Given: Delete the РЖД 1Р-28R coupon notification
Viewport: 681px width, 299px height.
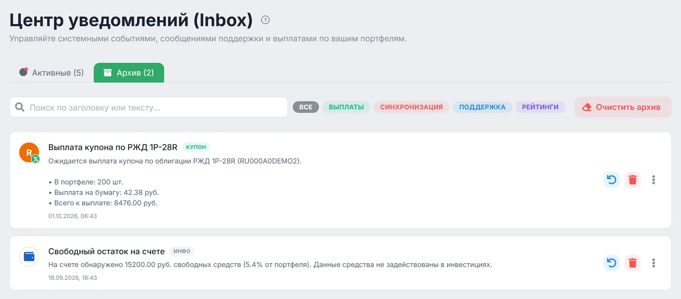Looking at the screenshot, I should click(x=632, y=180).
